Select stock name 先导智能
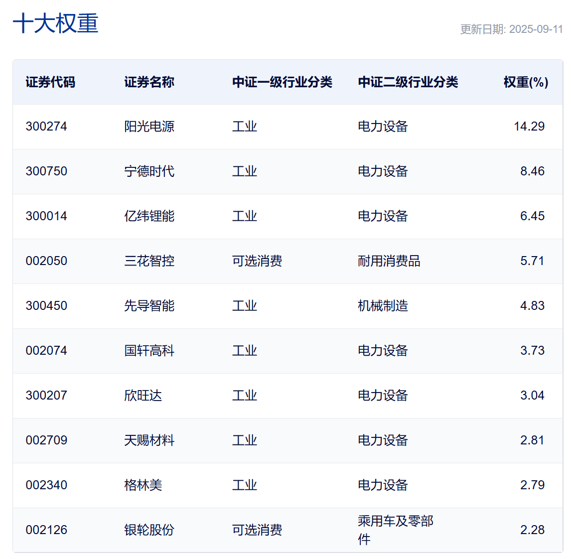The width and height of the screenshot is (571, 559). [149, 305]
